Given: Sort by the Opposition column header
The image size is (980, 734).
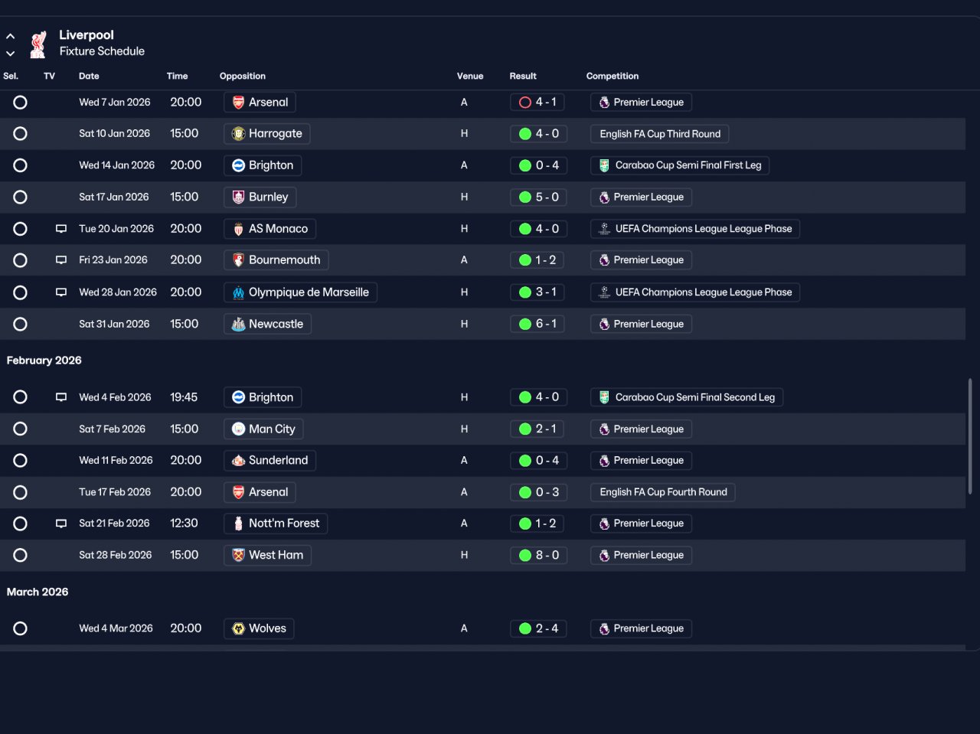Looking at the screenshot, I should (243, 76).
